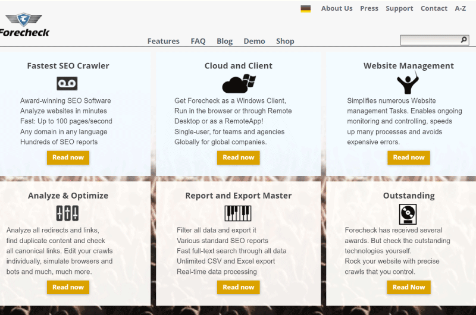This screenshot has height=315, width=476.
Task: Click the text 'Globally for global companies.'
Action: point(220,142)
